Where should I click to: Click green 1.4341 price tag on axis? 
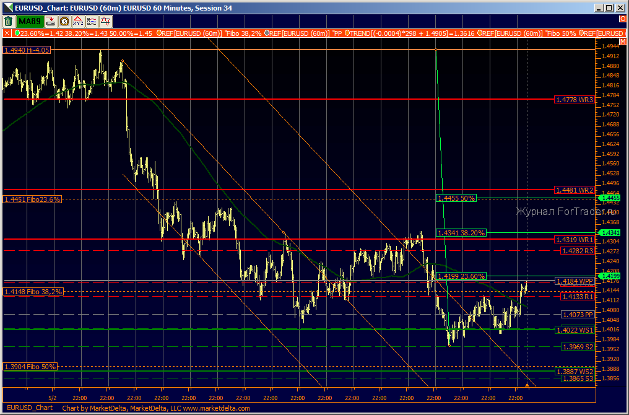point(609,233)
